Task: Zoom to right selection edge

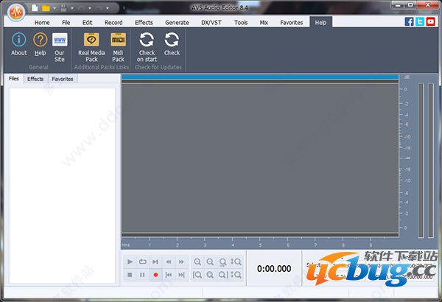Action: tap(222, 275)
